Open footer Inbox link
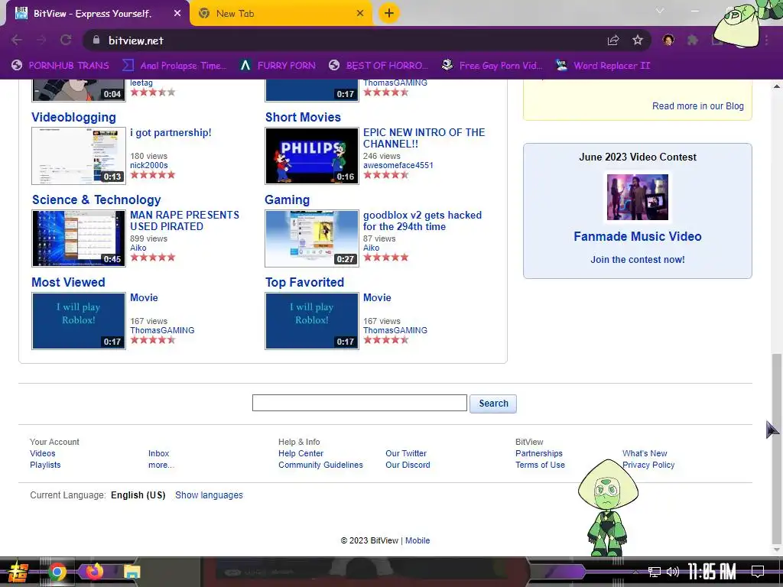Screen dimensions: 783x587 pos(158,453)
